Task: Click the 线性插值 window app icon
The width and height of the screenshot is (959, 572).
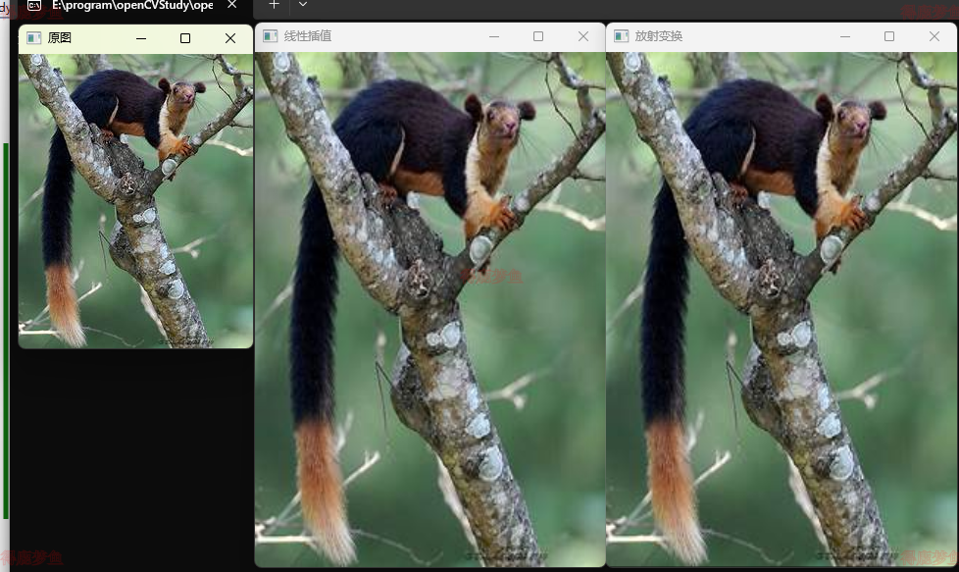Action: 270,36
